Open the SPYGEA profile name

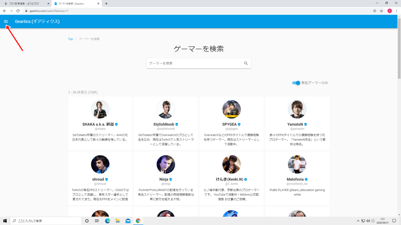click(229, 124)
